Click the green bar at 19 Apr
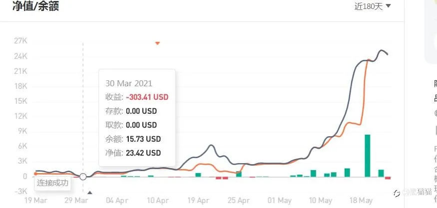 pyautogui.click(x=198, y=175)
